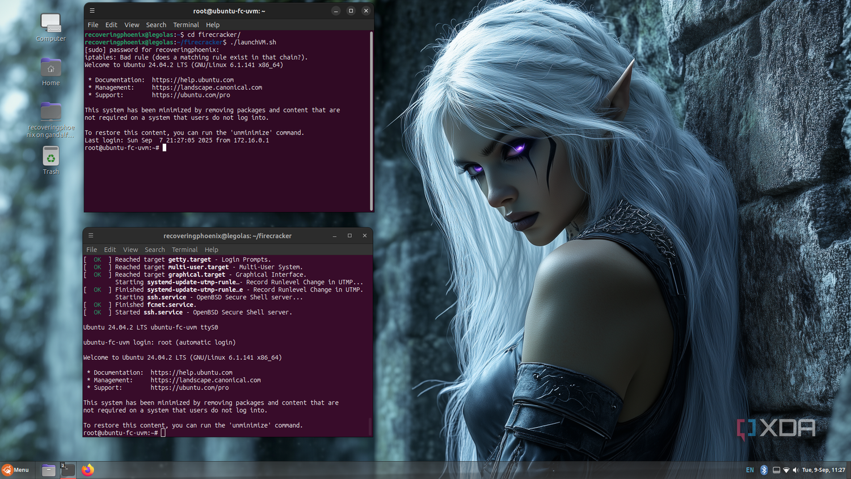Click the hamburger icon in the firecracker terminal window
851x479 pixels.
click(91, 236)
